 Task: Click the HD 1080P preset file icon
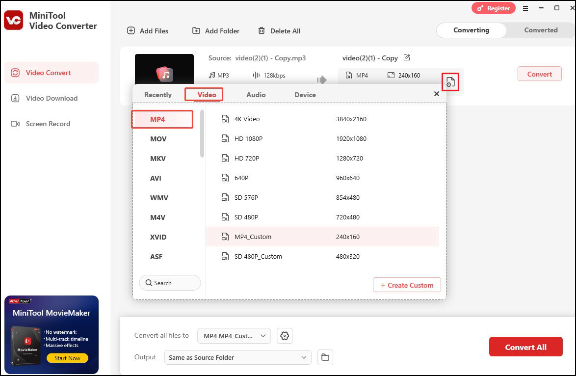(225, 138)
